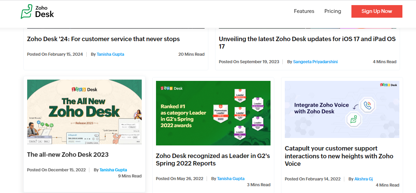Click the Posted On February 14, 2022 date
416x193 pixels.
pos(313,179)
